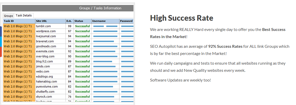Sort by the Task ID column header
Screen dimensions: 296x105
coord(19,21)
